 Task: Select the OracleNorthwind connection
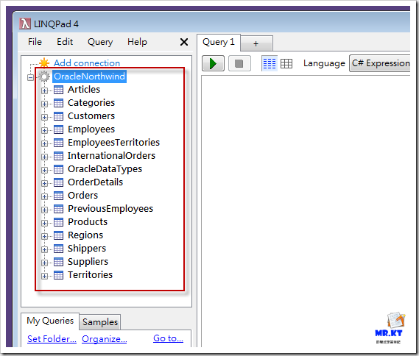pos(89,76)
